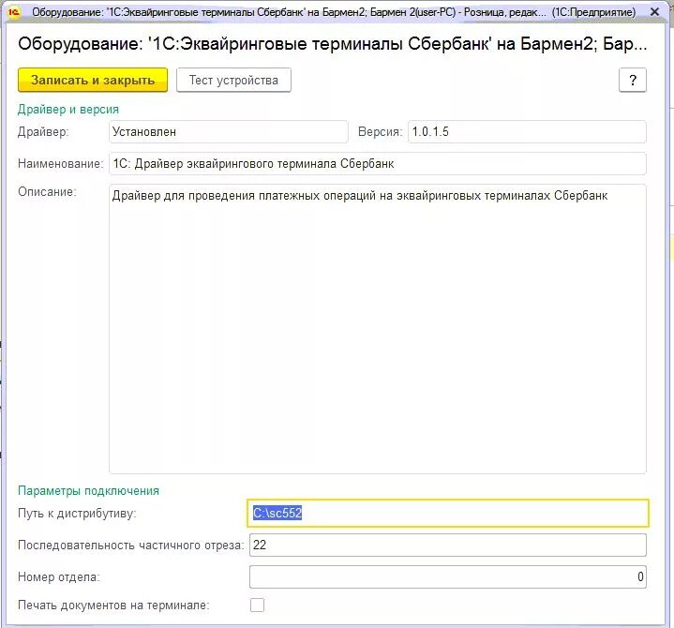
Task: Run 'Тест устройства' device test
Action: pyautogui.click(x=233, y=80)
